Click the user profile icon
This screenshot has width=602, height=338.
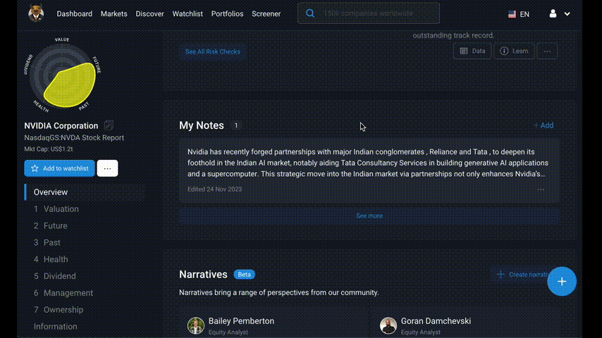point(553,14)
